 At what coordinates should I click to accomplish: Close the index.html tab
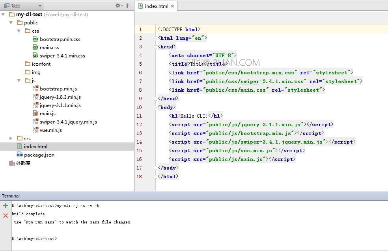172,6
